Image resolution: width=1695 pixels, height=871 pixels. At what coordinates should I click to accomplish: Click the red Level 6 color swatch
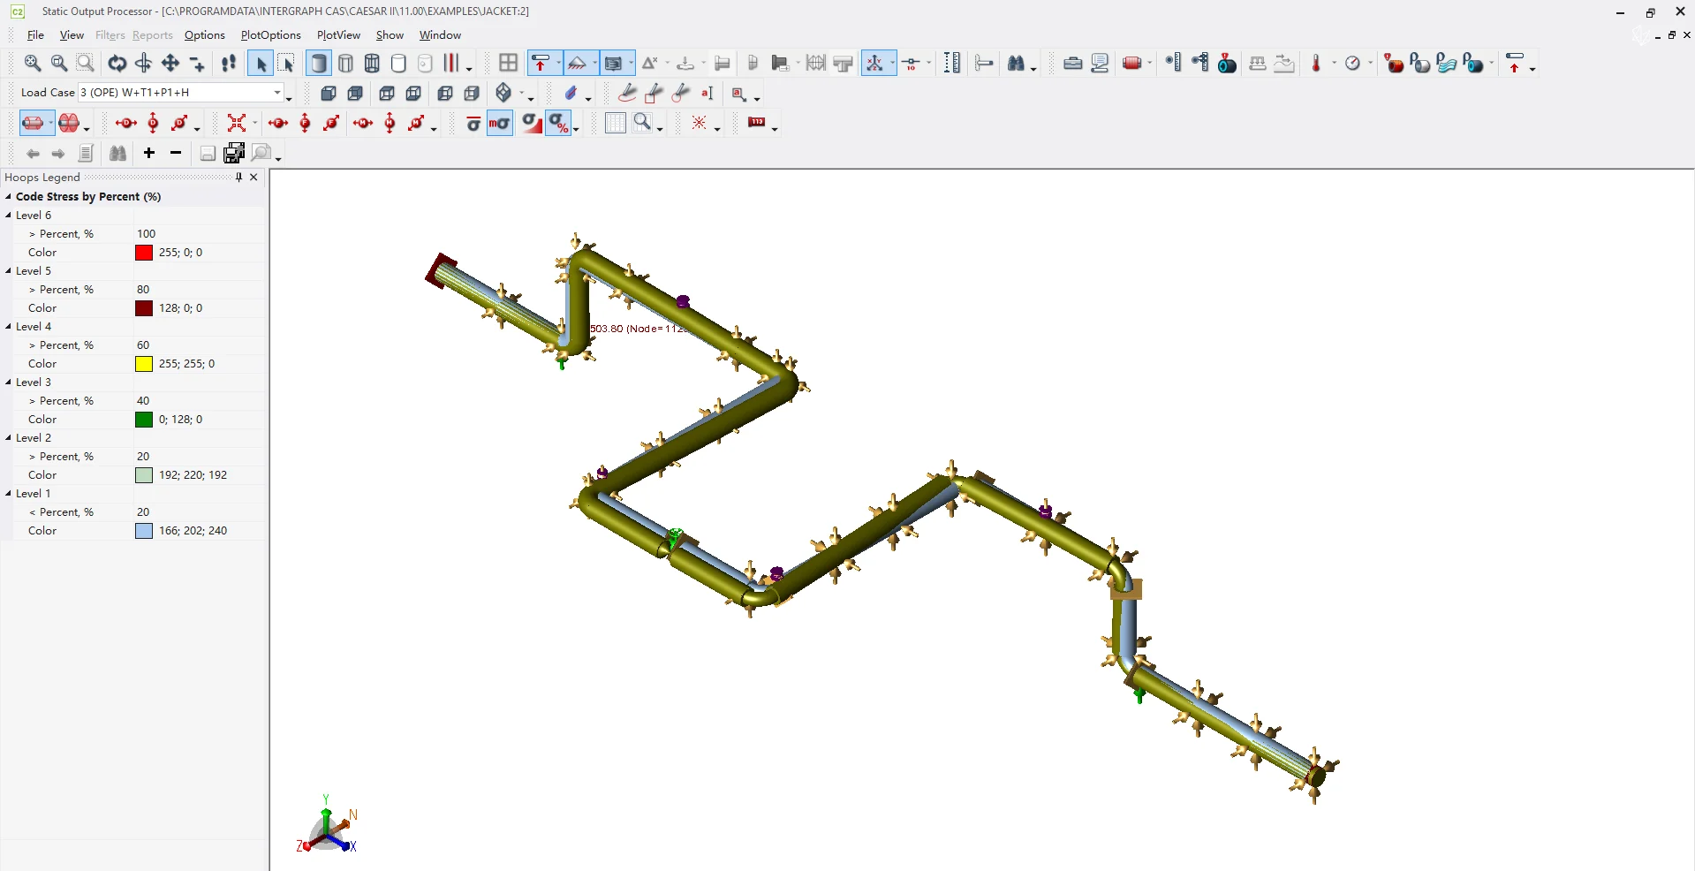144,253
